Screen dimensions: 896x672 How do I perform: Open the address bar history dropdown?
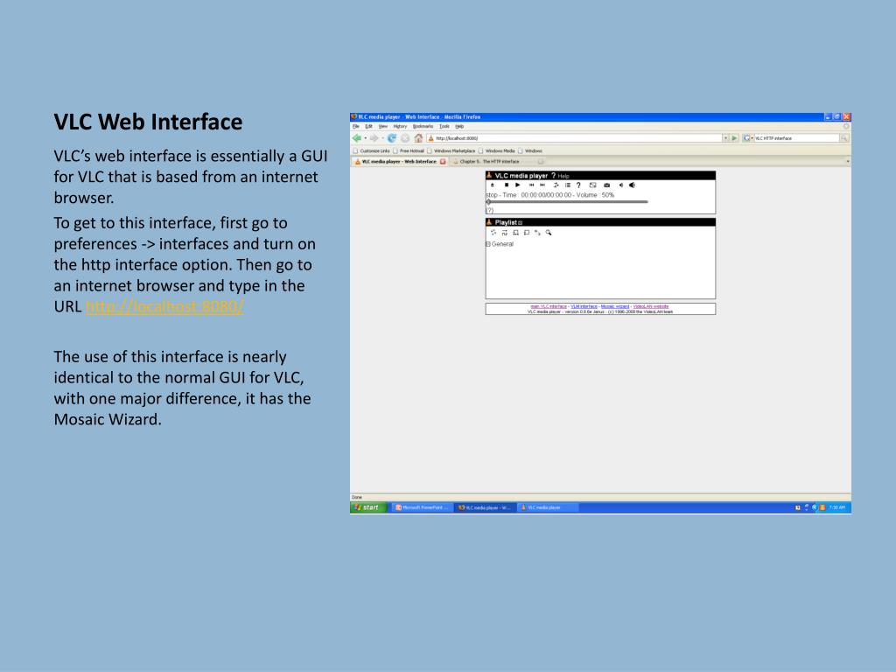[725, 138]
